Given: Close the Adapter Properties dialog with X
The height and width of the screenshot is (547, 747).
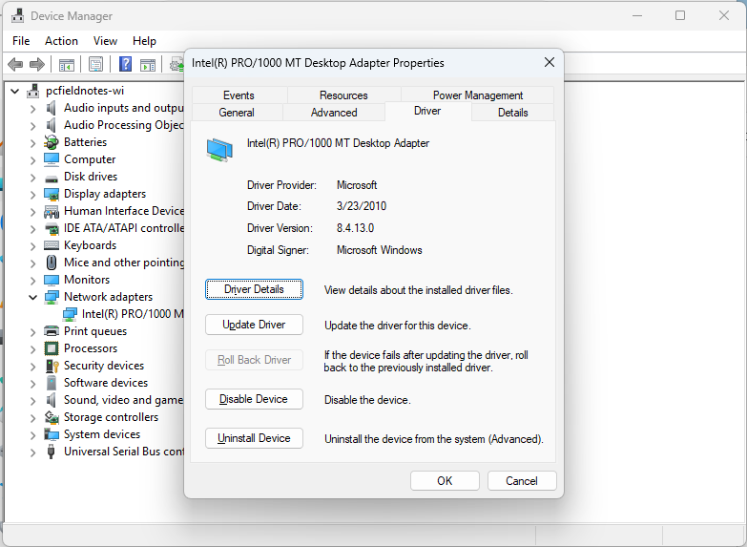Looking at the screenshot, I should click(550, 62).
